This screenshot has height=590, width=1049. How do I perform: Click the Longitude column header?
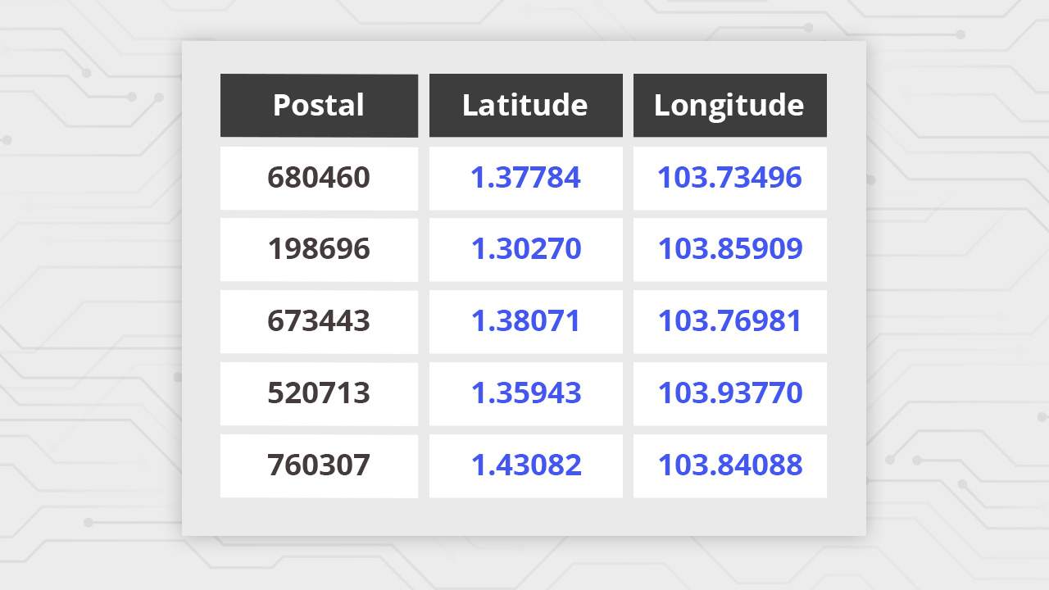[729, 105]
